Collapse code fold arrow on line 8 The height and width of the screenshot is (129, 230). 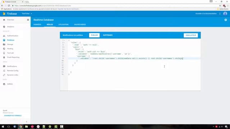[64, 56]
